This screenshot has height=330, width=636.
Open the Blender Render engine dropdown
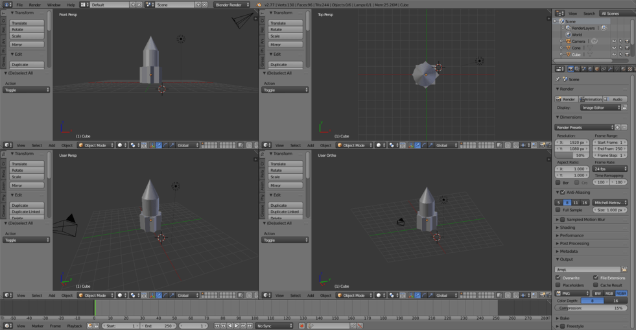click(232, 5)
